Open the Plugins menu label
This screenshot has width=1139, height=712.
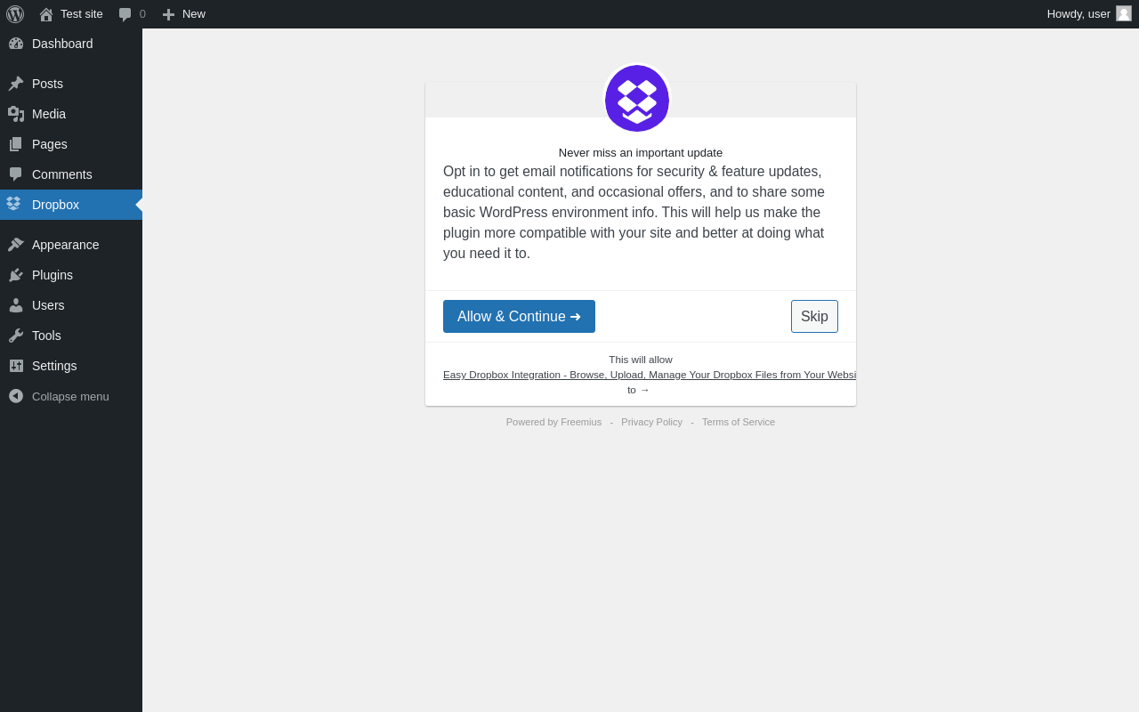coord(53,275)
